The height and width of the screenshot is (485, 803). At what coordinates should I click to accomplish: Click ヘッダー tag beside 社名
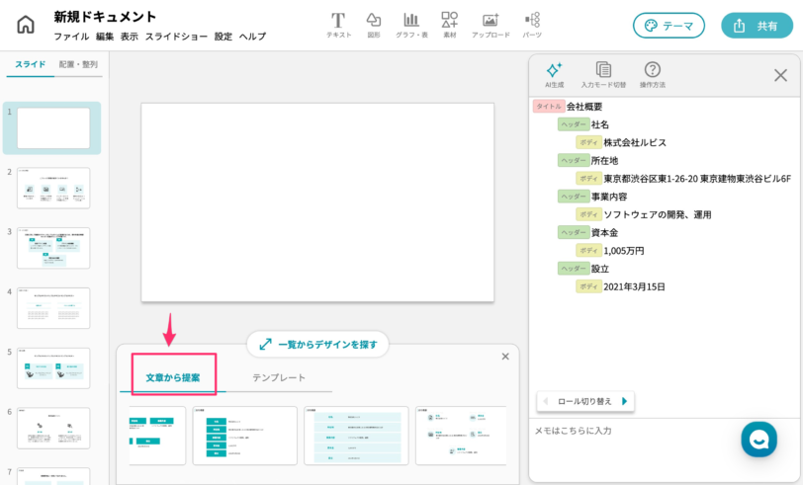573,124
